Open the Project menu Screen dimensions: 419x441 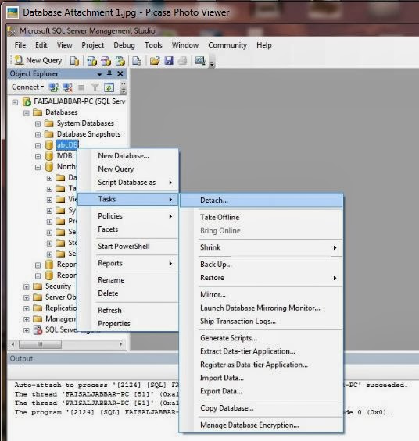point(93,45)
